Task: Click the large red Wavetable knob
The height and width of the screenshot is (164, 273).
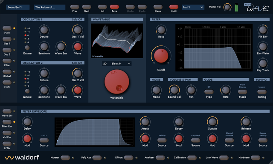Action: 116,82
